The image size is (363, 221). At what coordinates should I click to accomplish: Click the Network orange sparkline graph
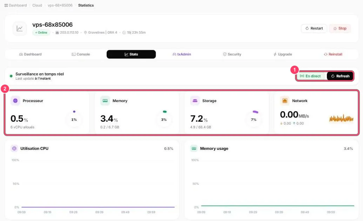point(341,119)
